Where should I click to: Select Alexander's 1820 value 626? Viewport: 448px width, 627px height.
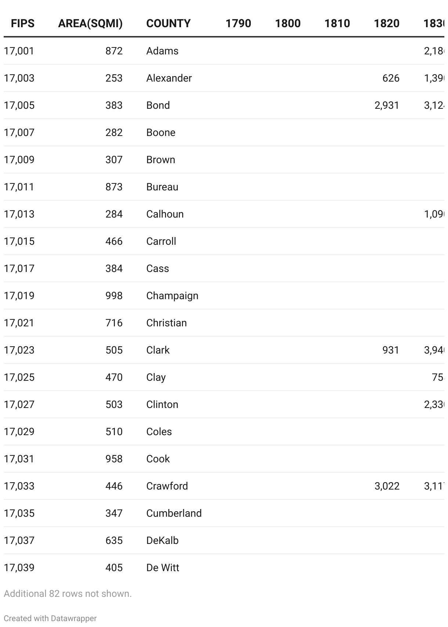[x=391, y=78]
